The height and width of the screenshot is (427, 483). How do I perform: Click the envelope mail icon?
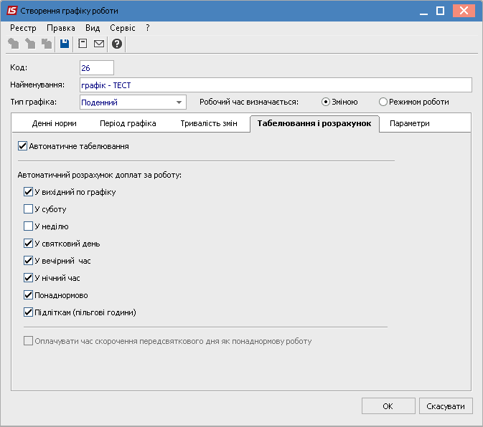pyautogui.click(x=99, y=44)
